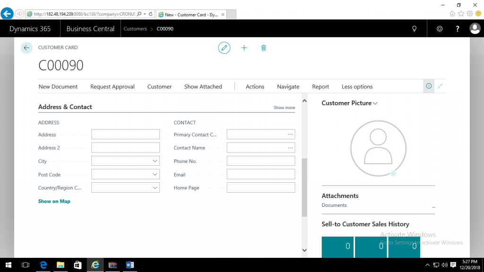484x272 pixels.
Task: Click inside the Address 2 field
Action: click(x=125, y=148)
